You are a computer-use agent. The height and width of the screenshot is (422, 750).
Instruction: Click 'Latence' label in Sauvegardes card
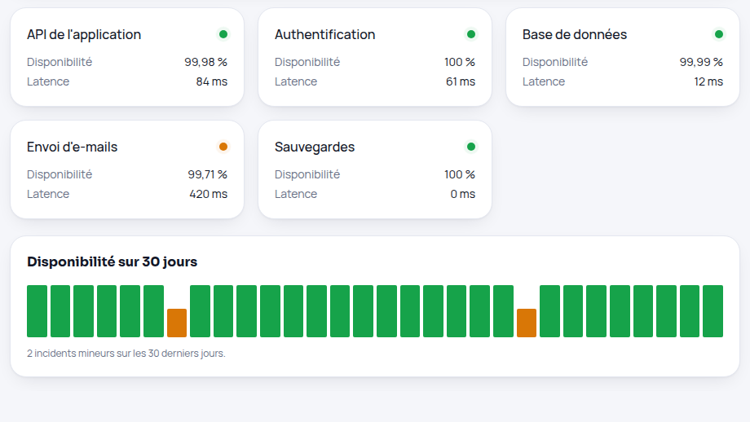(x=296, y=194)
